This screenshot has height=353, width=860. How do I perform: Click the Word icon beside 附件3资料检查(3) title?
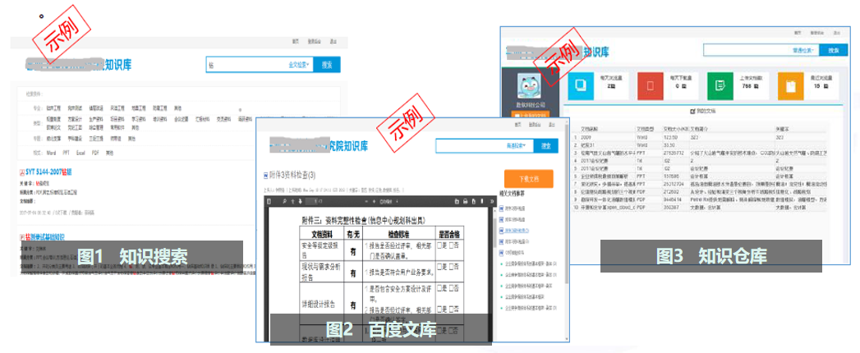(x=266, y=176)
